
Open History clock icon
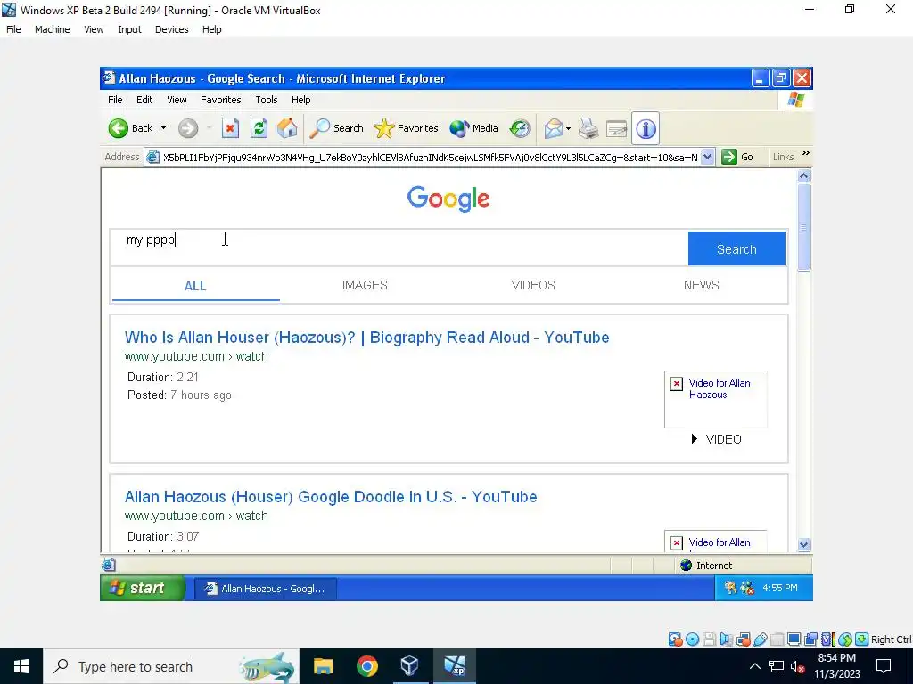520,128
